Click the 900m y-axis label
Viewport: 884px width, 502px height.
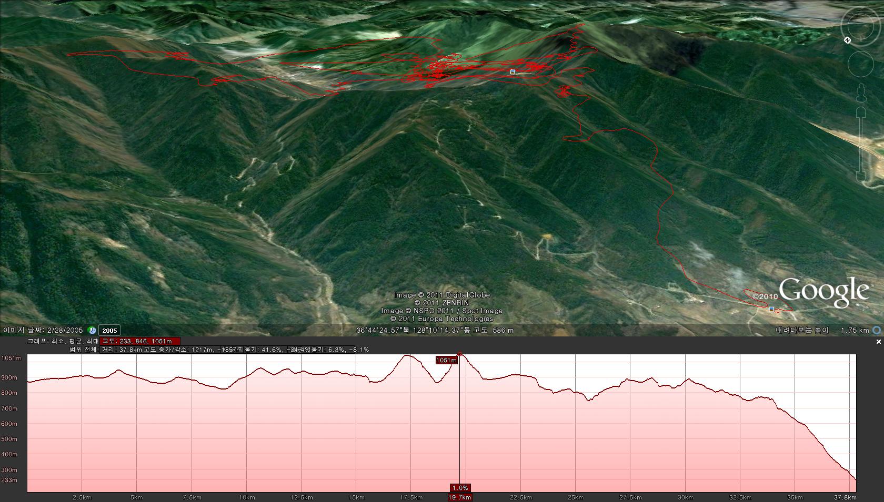[x=9, y=377]
